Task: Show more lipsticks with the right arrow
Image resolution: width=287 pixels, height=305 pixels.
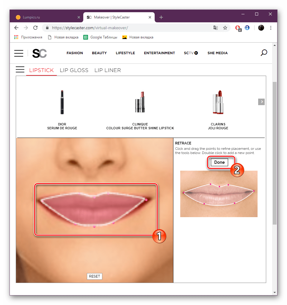Action: click(x=261, y=102)
